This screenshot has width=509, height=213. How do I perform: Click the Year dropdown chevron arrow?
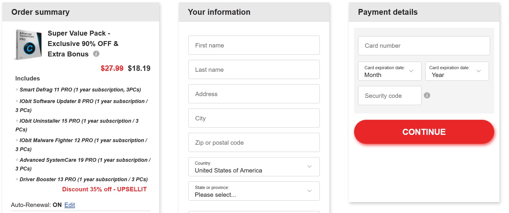[x=478, y=71]
